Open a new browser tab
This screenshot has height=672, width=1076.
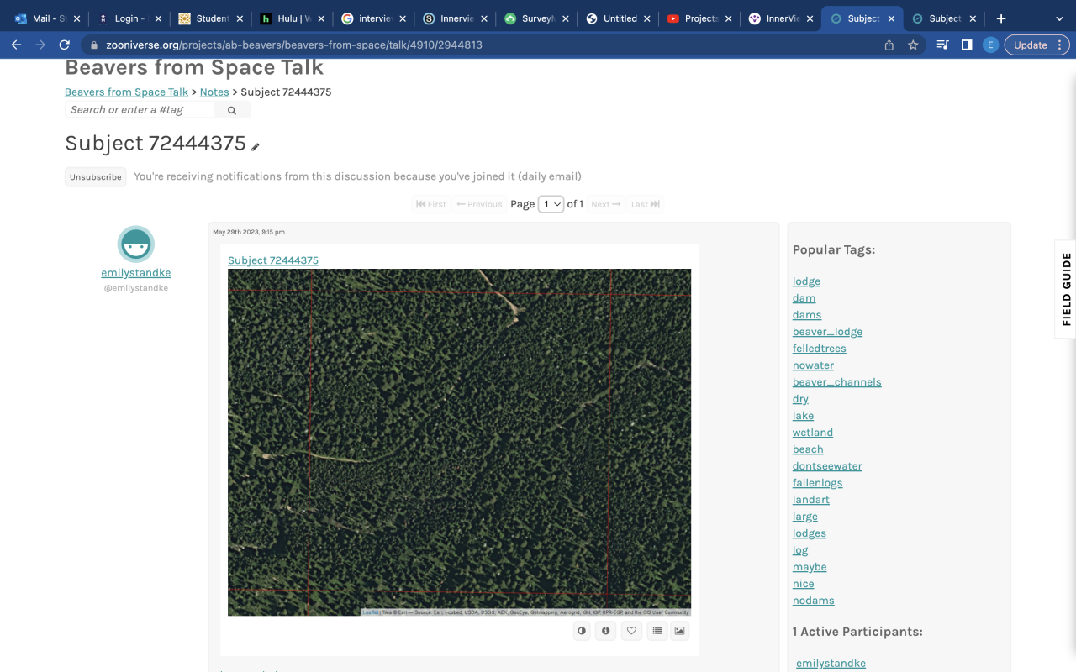click(x=1001, y=18)
